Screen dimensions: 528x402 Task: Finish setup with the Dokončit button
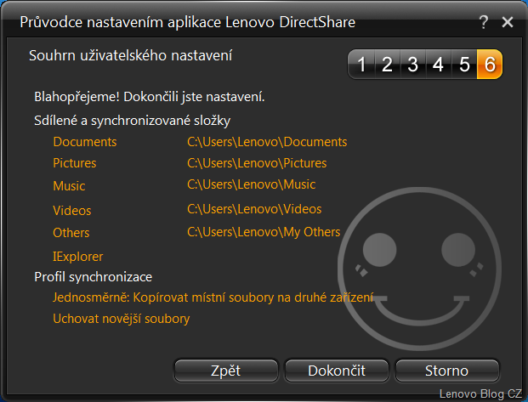(337, 371)
